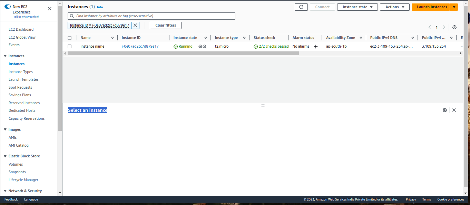Sort by the Name column arrow
The image size is (470, 205).
pos(112,38)
